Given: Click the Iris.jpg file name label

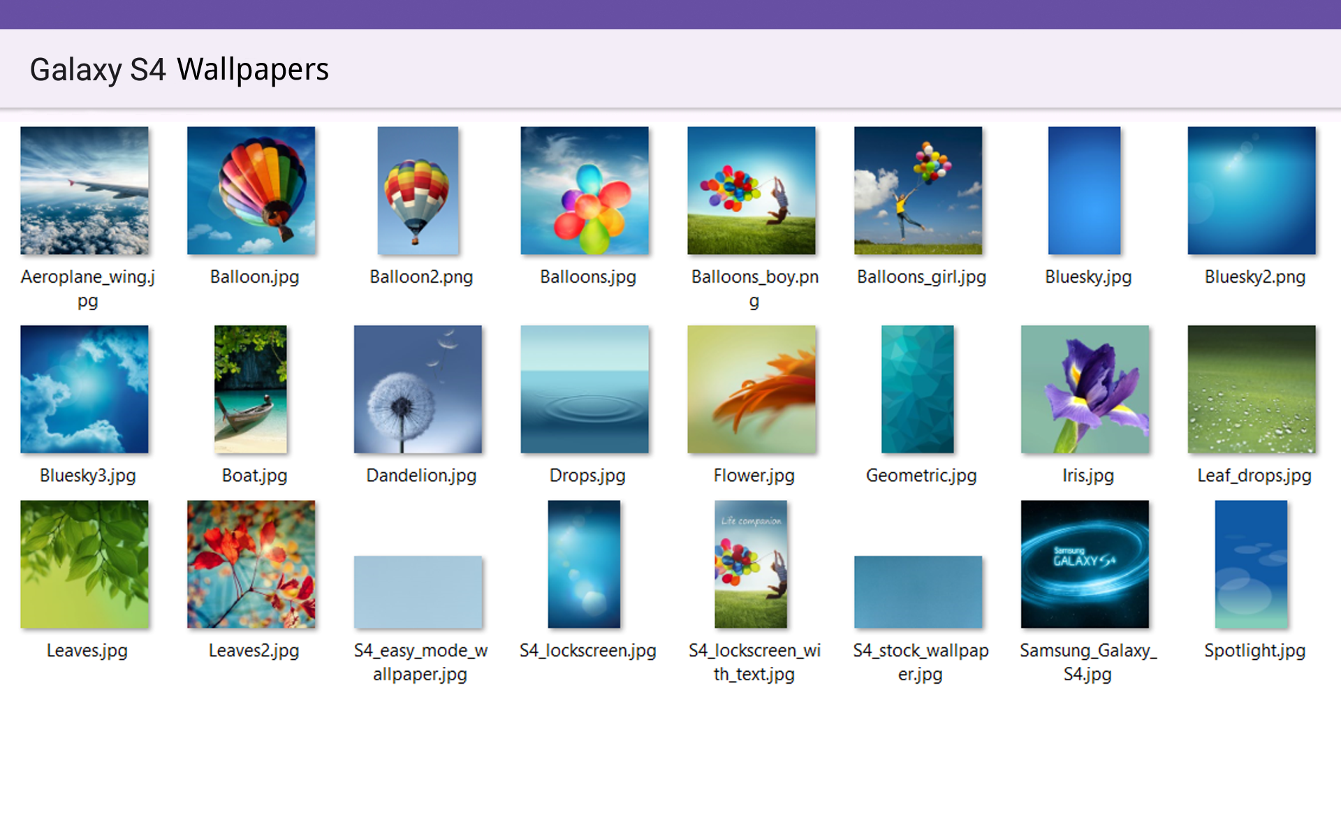Looking at the screenshot, I should coord(1088,476).
